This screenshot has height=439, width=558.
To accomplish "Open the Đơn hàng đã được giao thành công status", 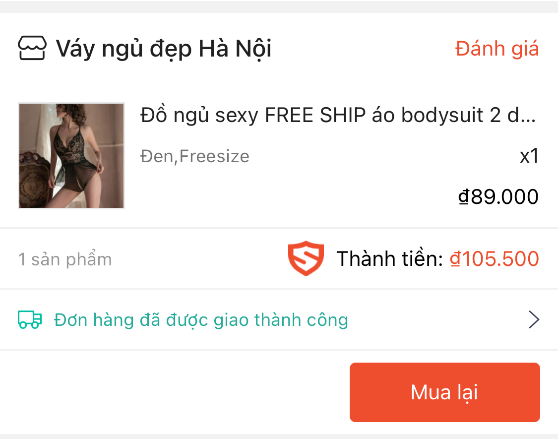I will coord(201,320).
